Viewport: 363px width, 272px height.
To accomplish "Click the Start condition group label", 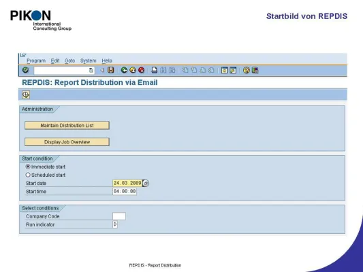I will (x=37, y=158).
